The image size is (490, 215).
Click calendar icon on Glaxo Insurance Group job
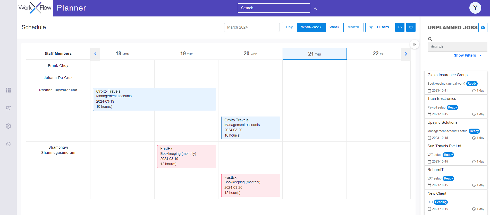click(429, 91)
